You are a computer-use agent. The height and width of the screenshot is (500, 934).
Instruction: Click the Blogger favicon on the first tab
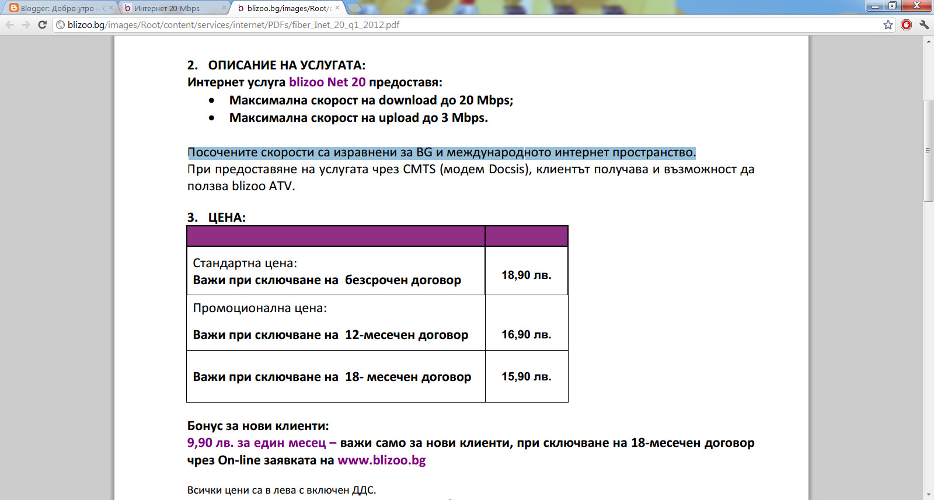coord(14,8)
